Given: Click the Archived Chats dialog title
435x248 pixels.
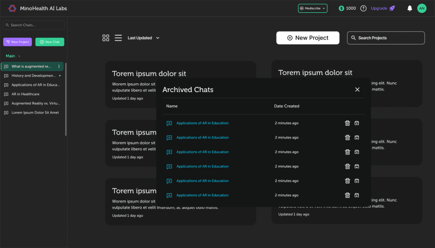Looking at the screenshot, I should click(x=188, y=89).
